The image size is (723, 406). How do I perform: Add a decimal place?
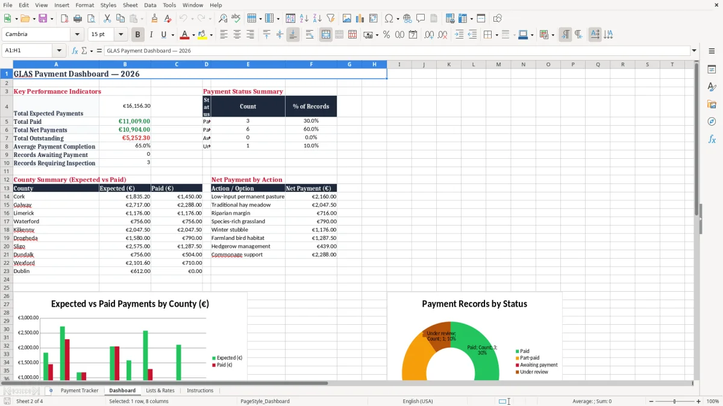tap(429, 35)
